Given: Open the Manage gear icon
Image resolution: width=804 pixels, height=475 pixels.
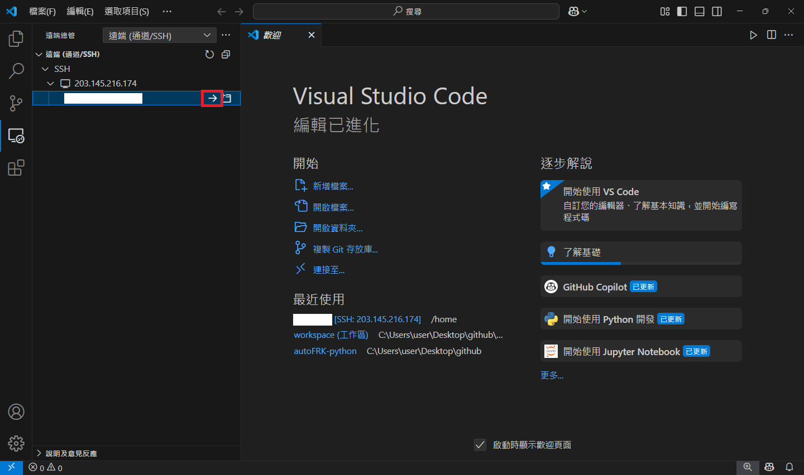Looking at the screenshot, I should click(x=16, y=443).
